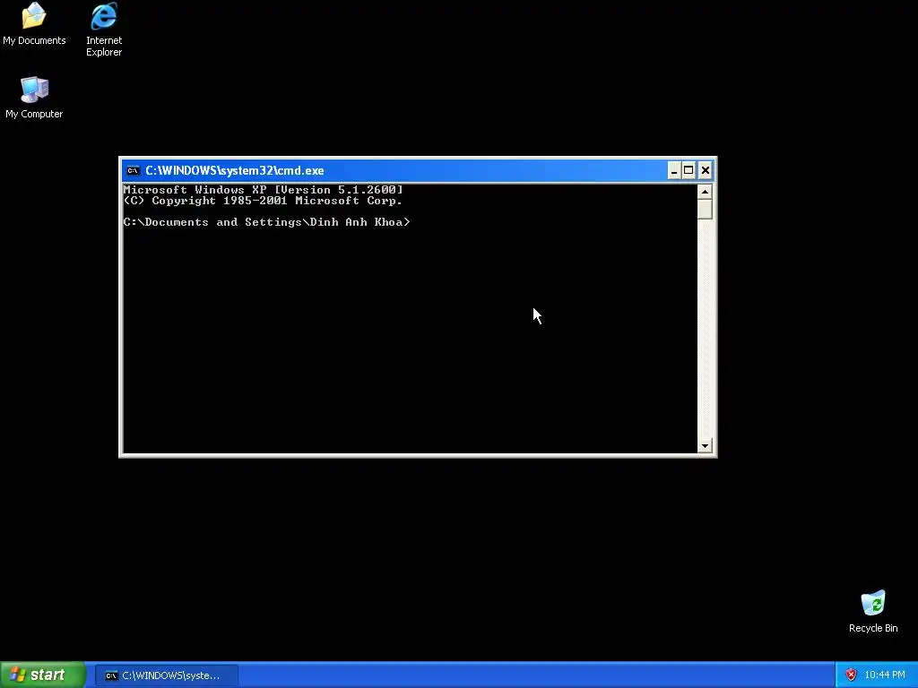Click the cmd.exe window title bar text
The height and width of the screenshot is (688, 918).
click(x=235, y=171)
